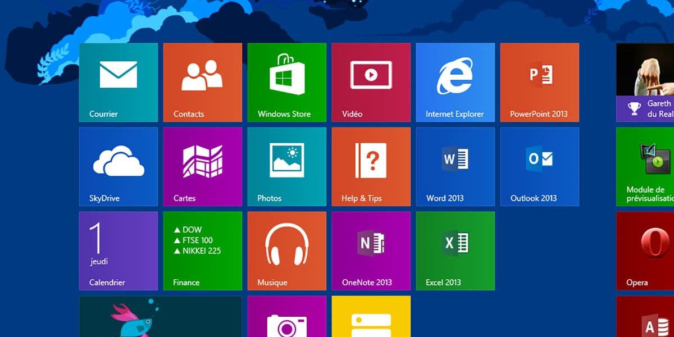Open the Courrier mail tile

[118, 82]
